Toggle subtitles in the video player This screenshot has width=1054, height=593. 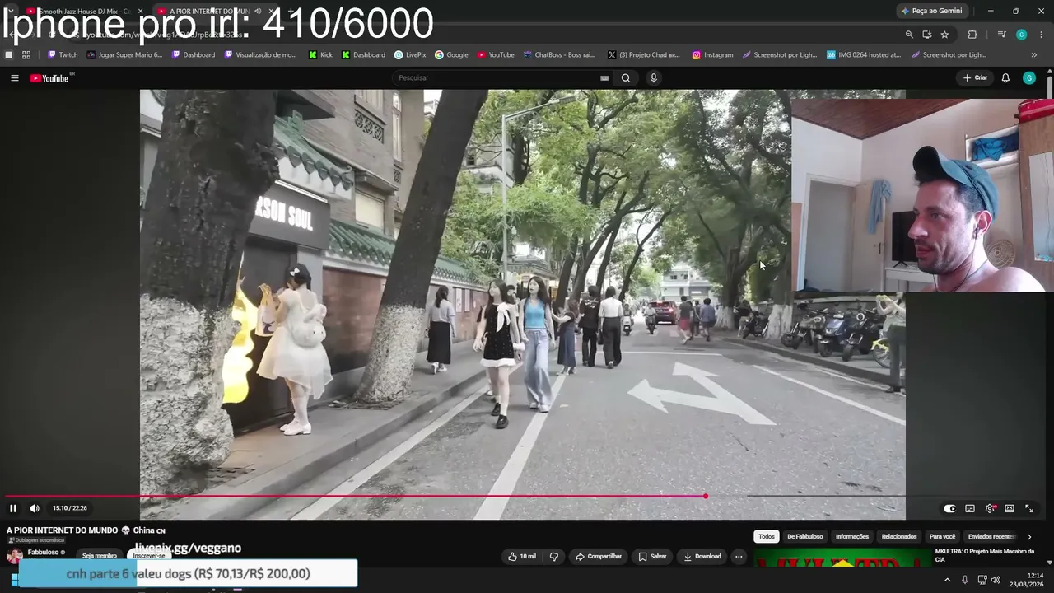[970, 508]
